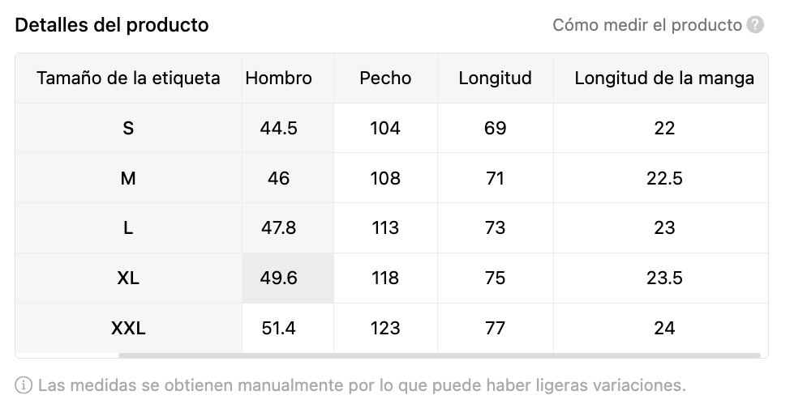Select the 'Tamaño de la etiqueta' column header
Viewport: 790px width, 408px height.
(x=128, y=79)
